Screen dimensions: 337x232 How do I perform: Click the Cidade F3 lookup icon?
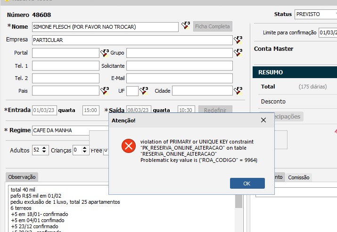coord(238,90)
